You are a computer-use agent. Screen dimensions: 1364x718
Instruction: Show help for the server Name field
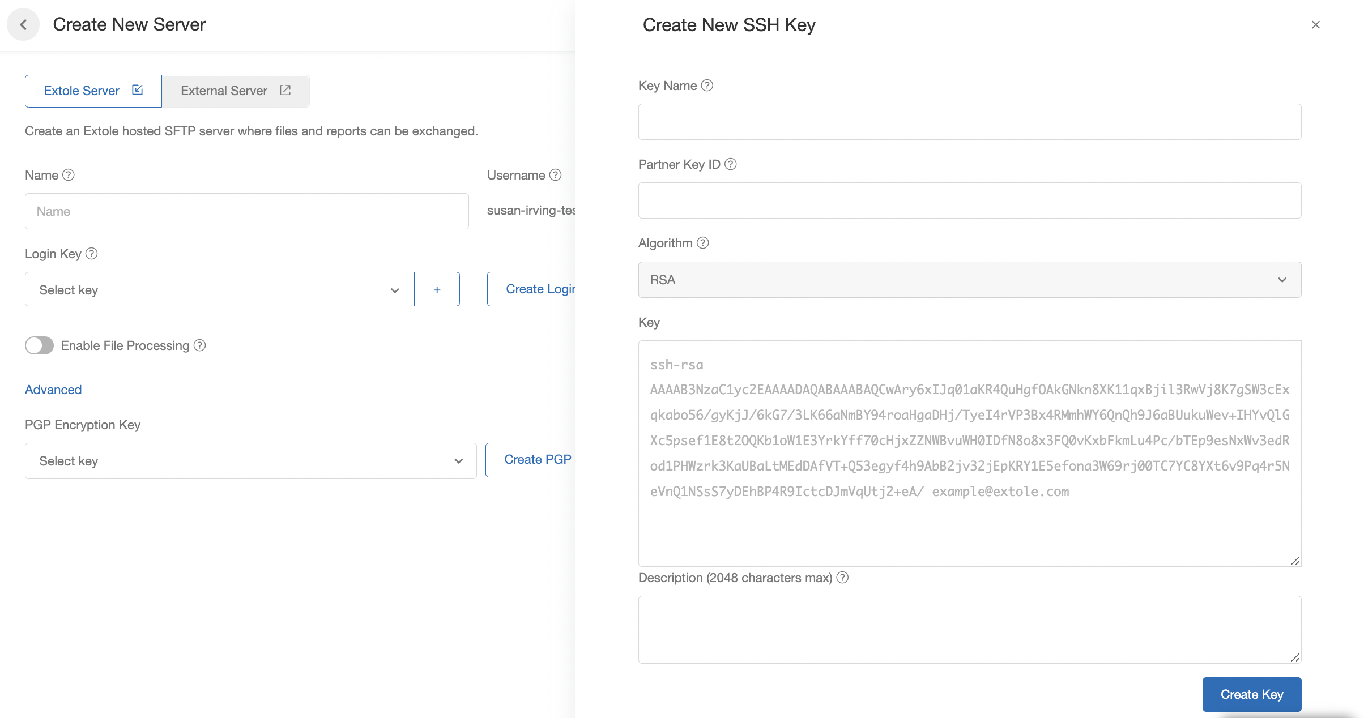[69, 175]
